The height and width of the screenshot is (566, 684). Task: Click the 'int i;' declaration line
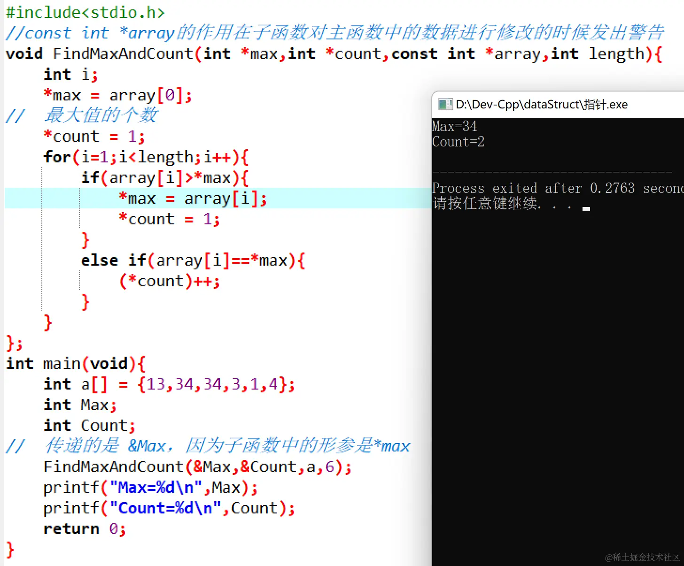(70, 75)
